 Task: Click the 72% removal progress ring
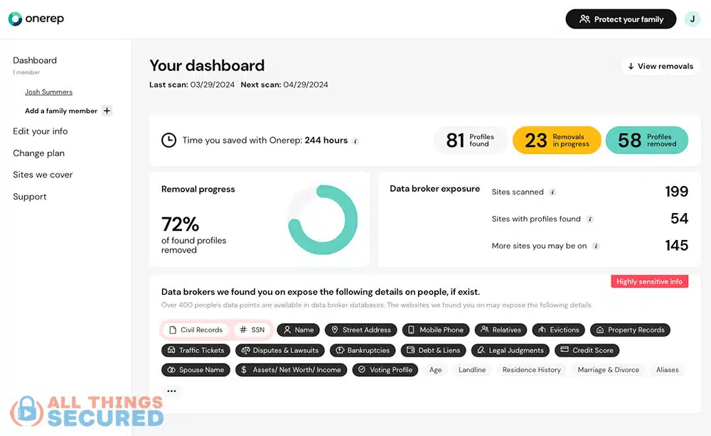point(323,219)
